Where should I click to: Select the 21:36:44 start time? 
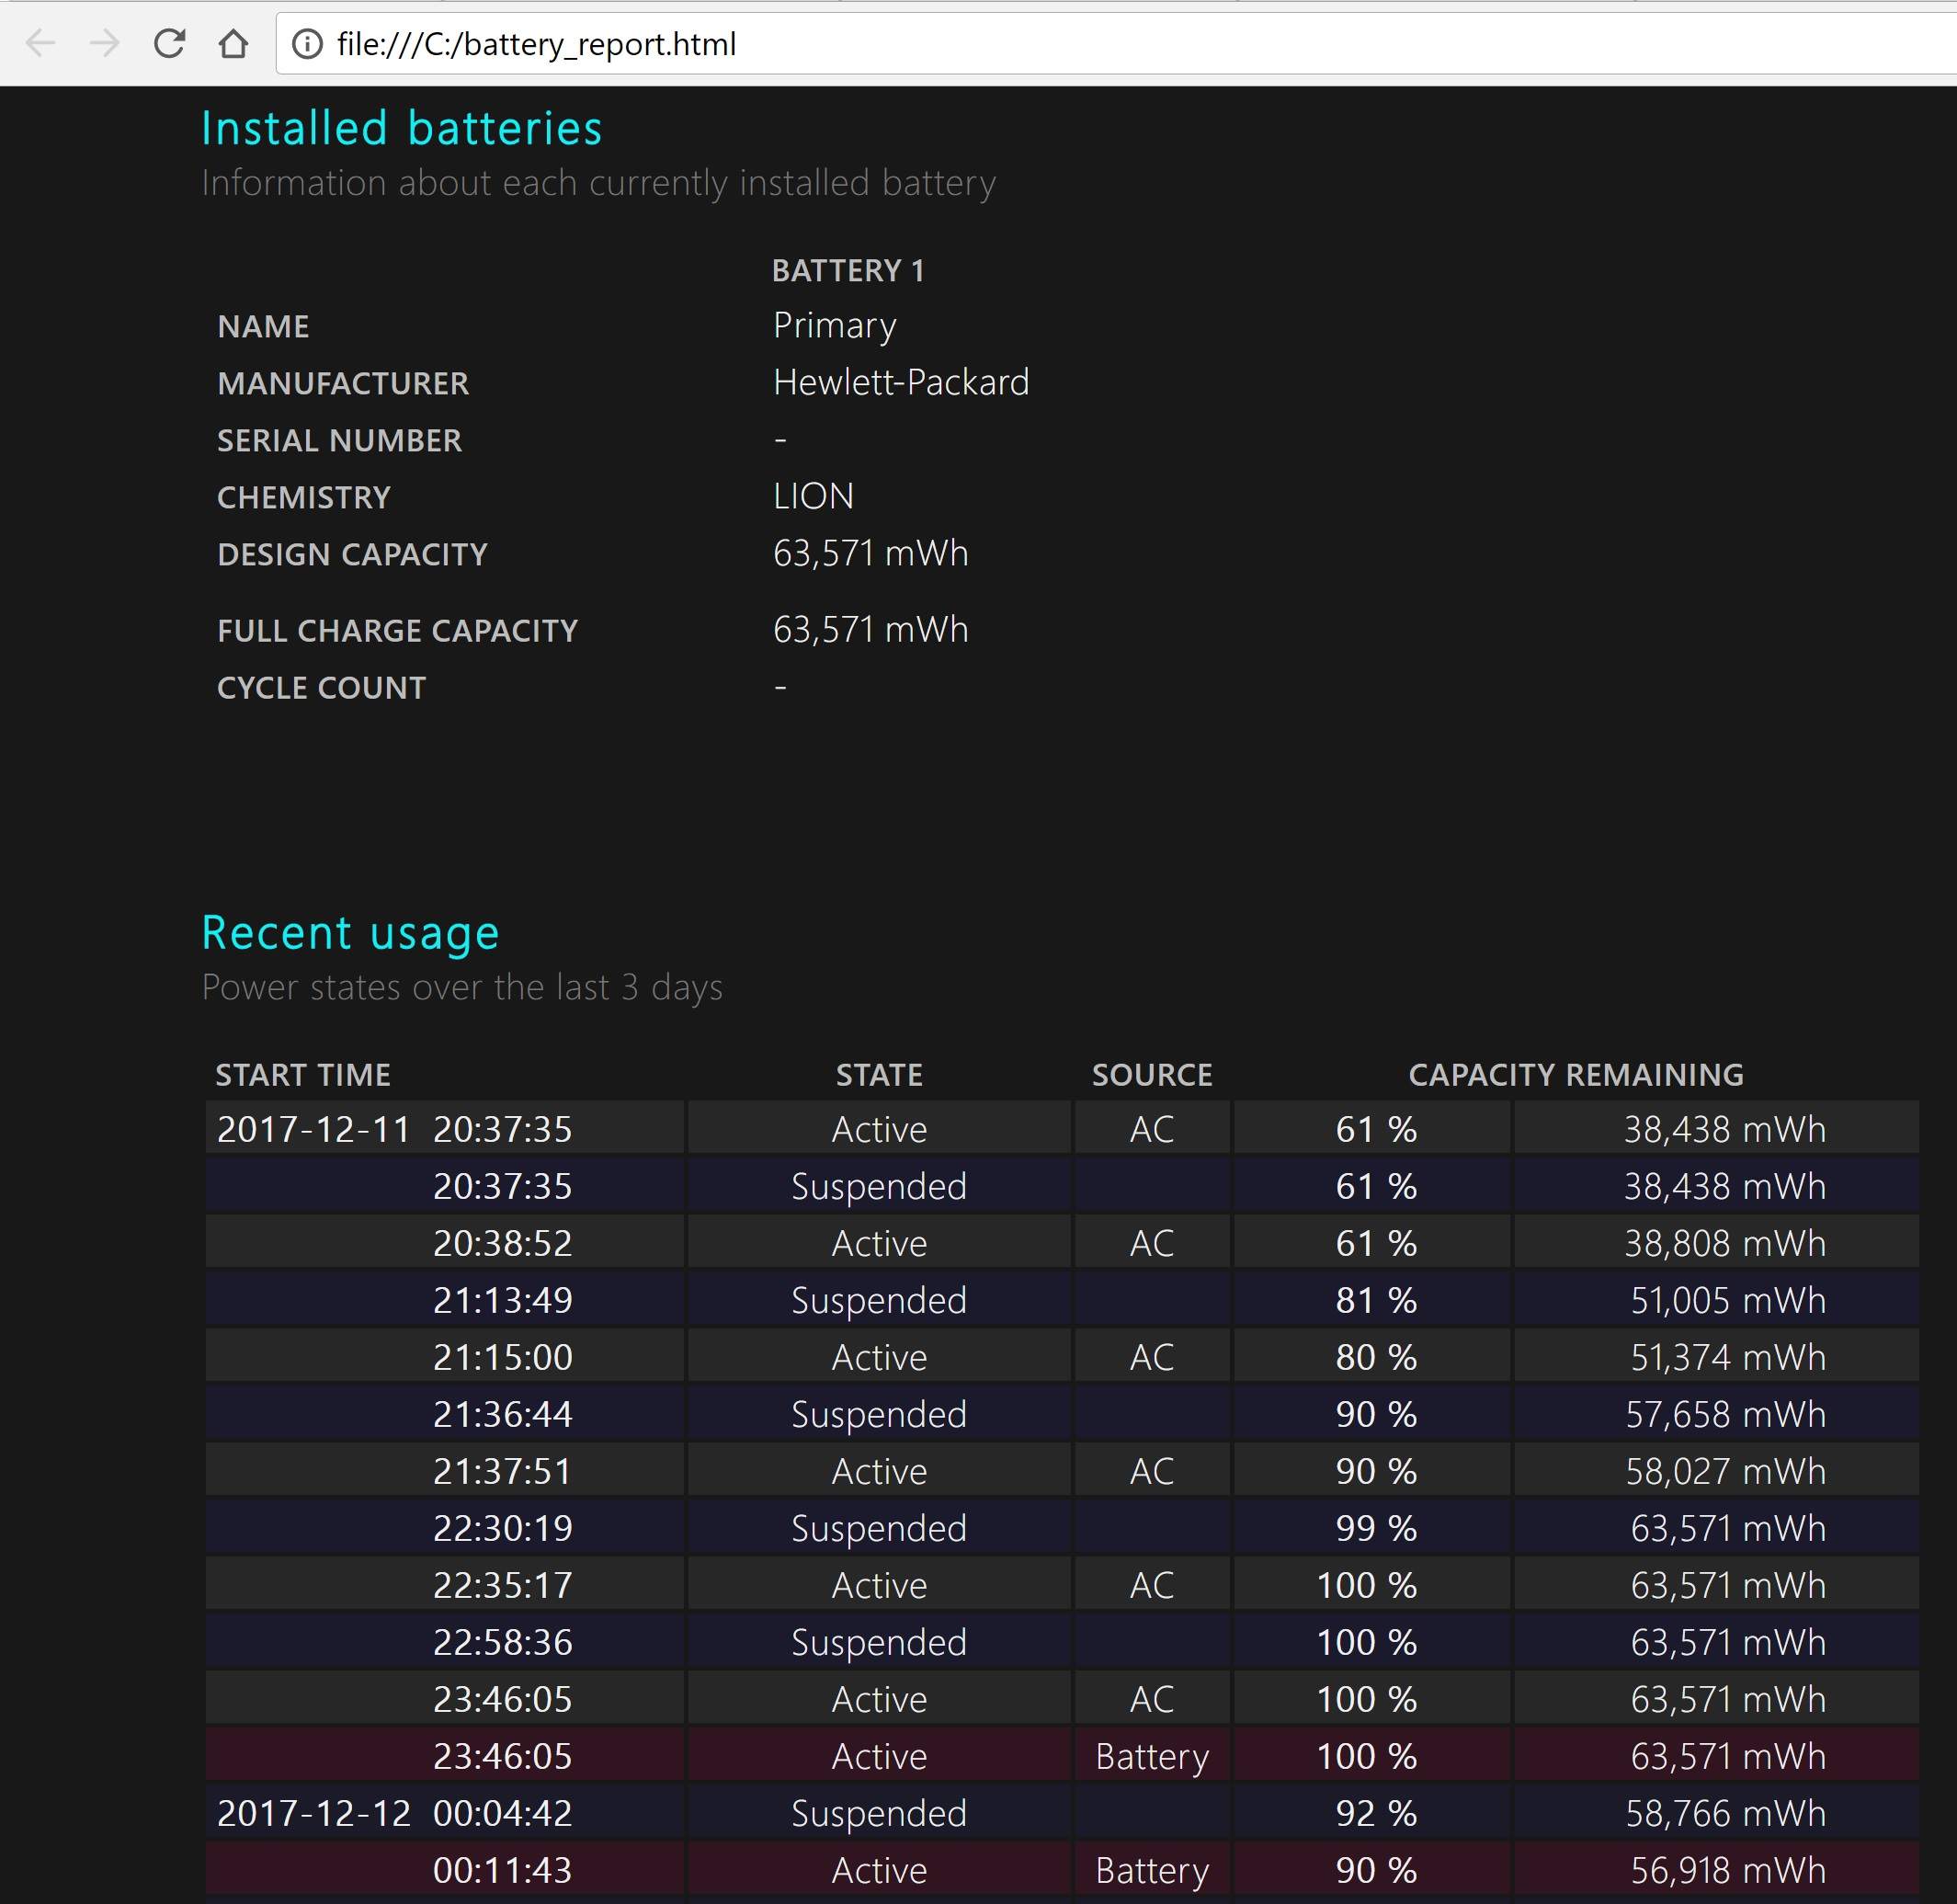pos(502,1414)
